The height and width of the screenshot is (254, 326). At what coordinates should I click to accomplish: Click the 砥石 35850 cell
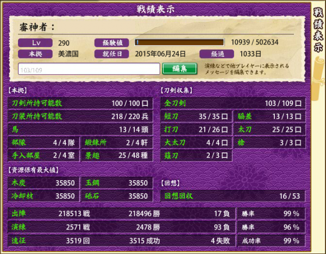pyautogui.click(x=117, y=196)
